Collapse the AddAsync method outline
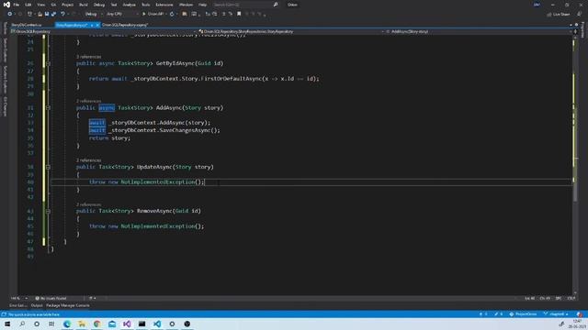The height and width of the screenshot is (330, 588). [x=48, y=108]
